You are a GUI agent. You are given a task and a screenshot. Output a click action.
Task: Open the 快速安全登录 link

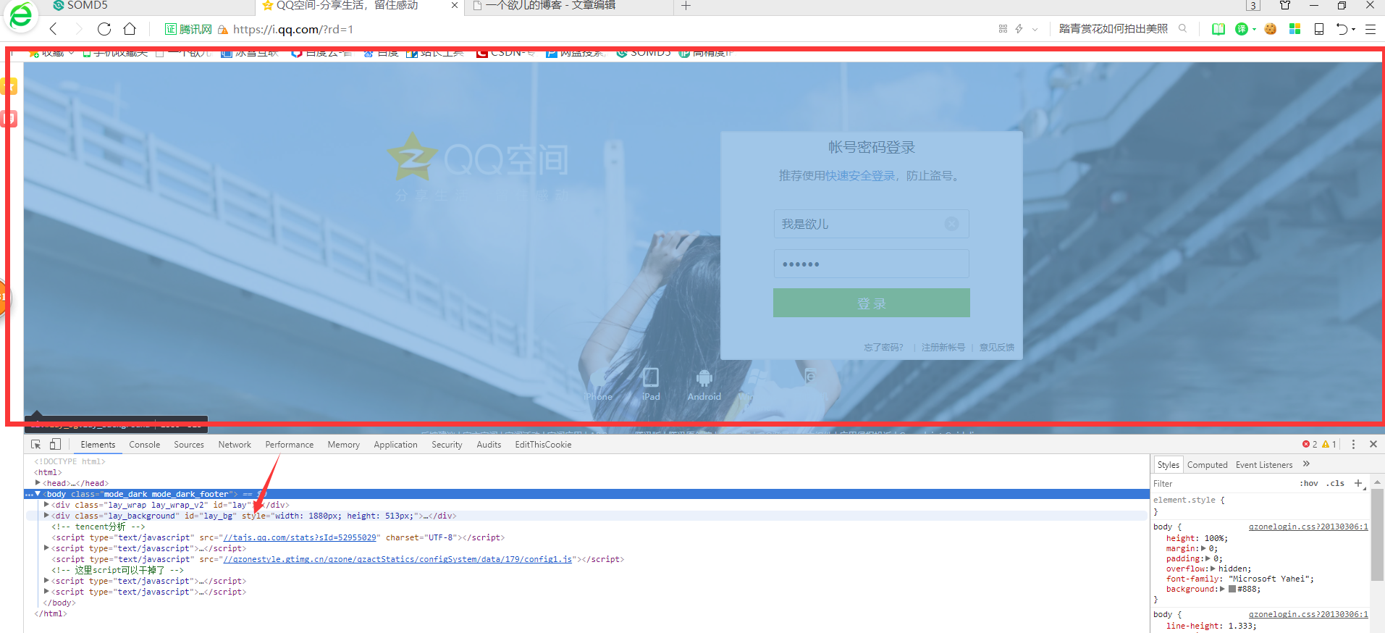[860, 176]
